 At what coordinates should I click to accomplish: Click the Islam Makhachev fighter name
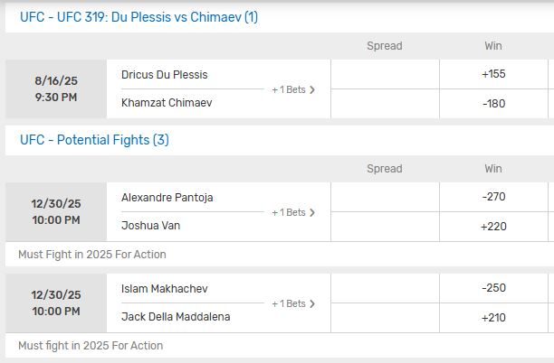coord(164,289)
